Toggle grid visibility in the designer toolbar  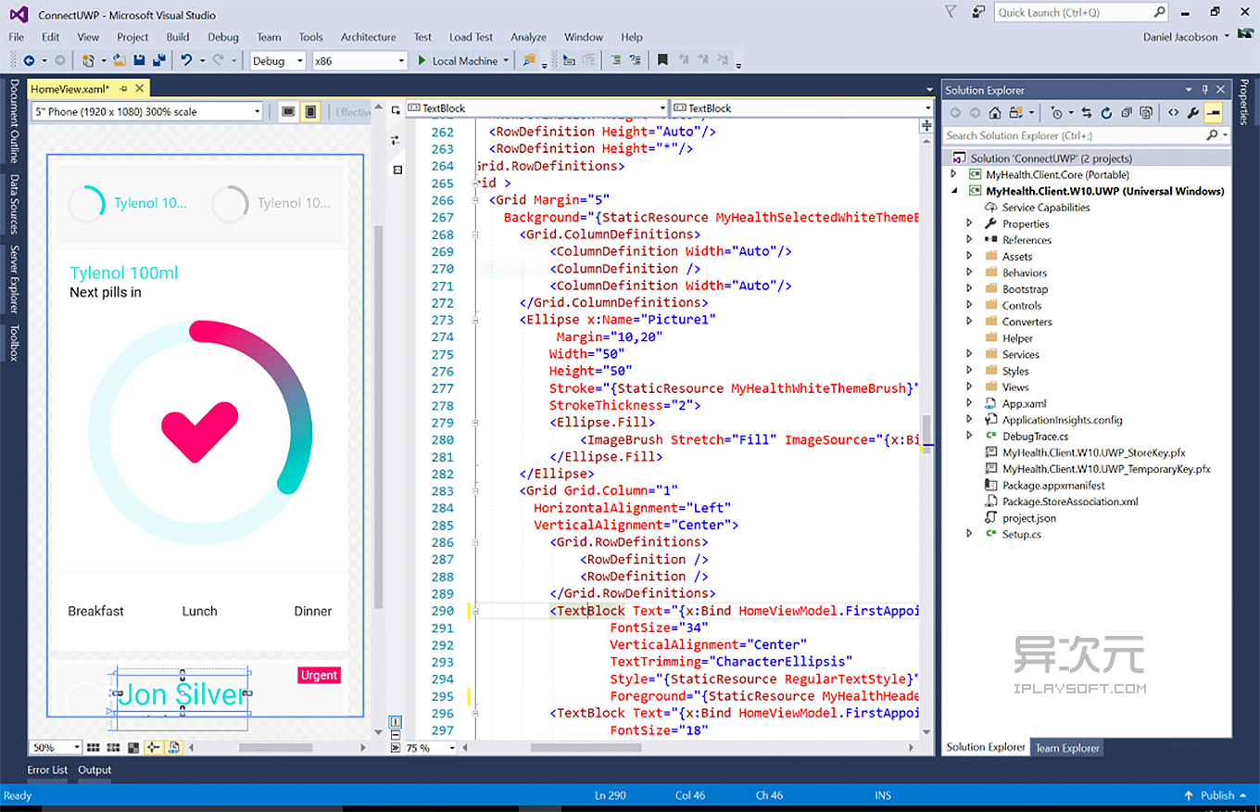pyautogui.click(x=93, y=747)
